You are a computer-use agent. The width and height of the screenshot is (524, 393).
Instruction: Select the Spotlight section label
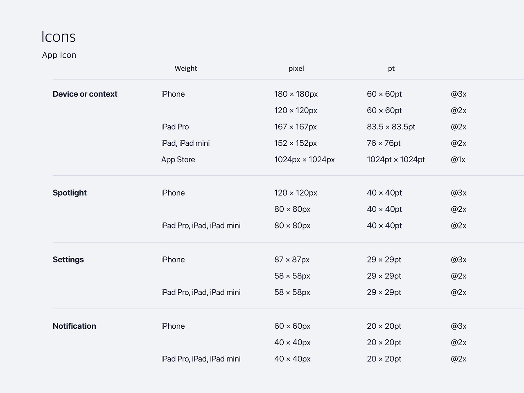(x=70, y=193)
